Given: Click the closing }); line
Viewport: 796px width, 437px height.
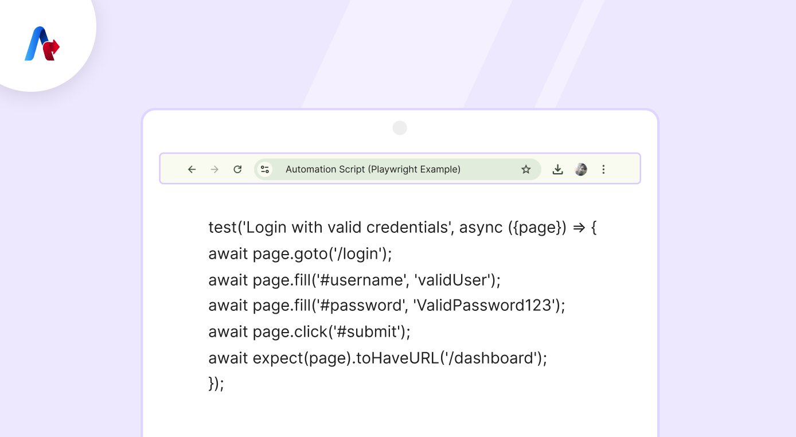Looking at the screenshot, I should click(216, 384).
